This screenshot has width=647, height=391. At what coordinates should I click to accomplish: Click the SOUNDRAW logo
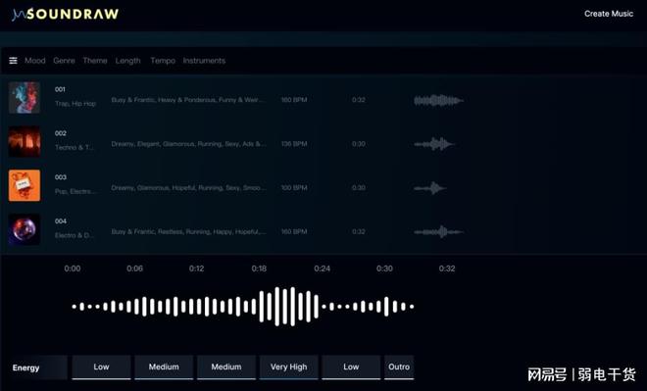(66, 14)
